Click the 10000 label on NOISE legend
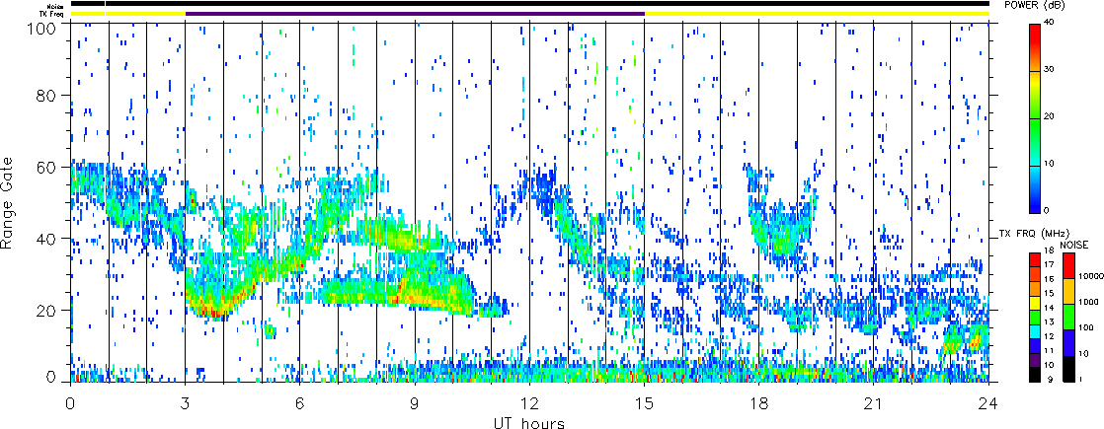 (x=1091, y=276)
